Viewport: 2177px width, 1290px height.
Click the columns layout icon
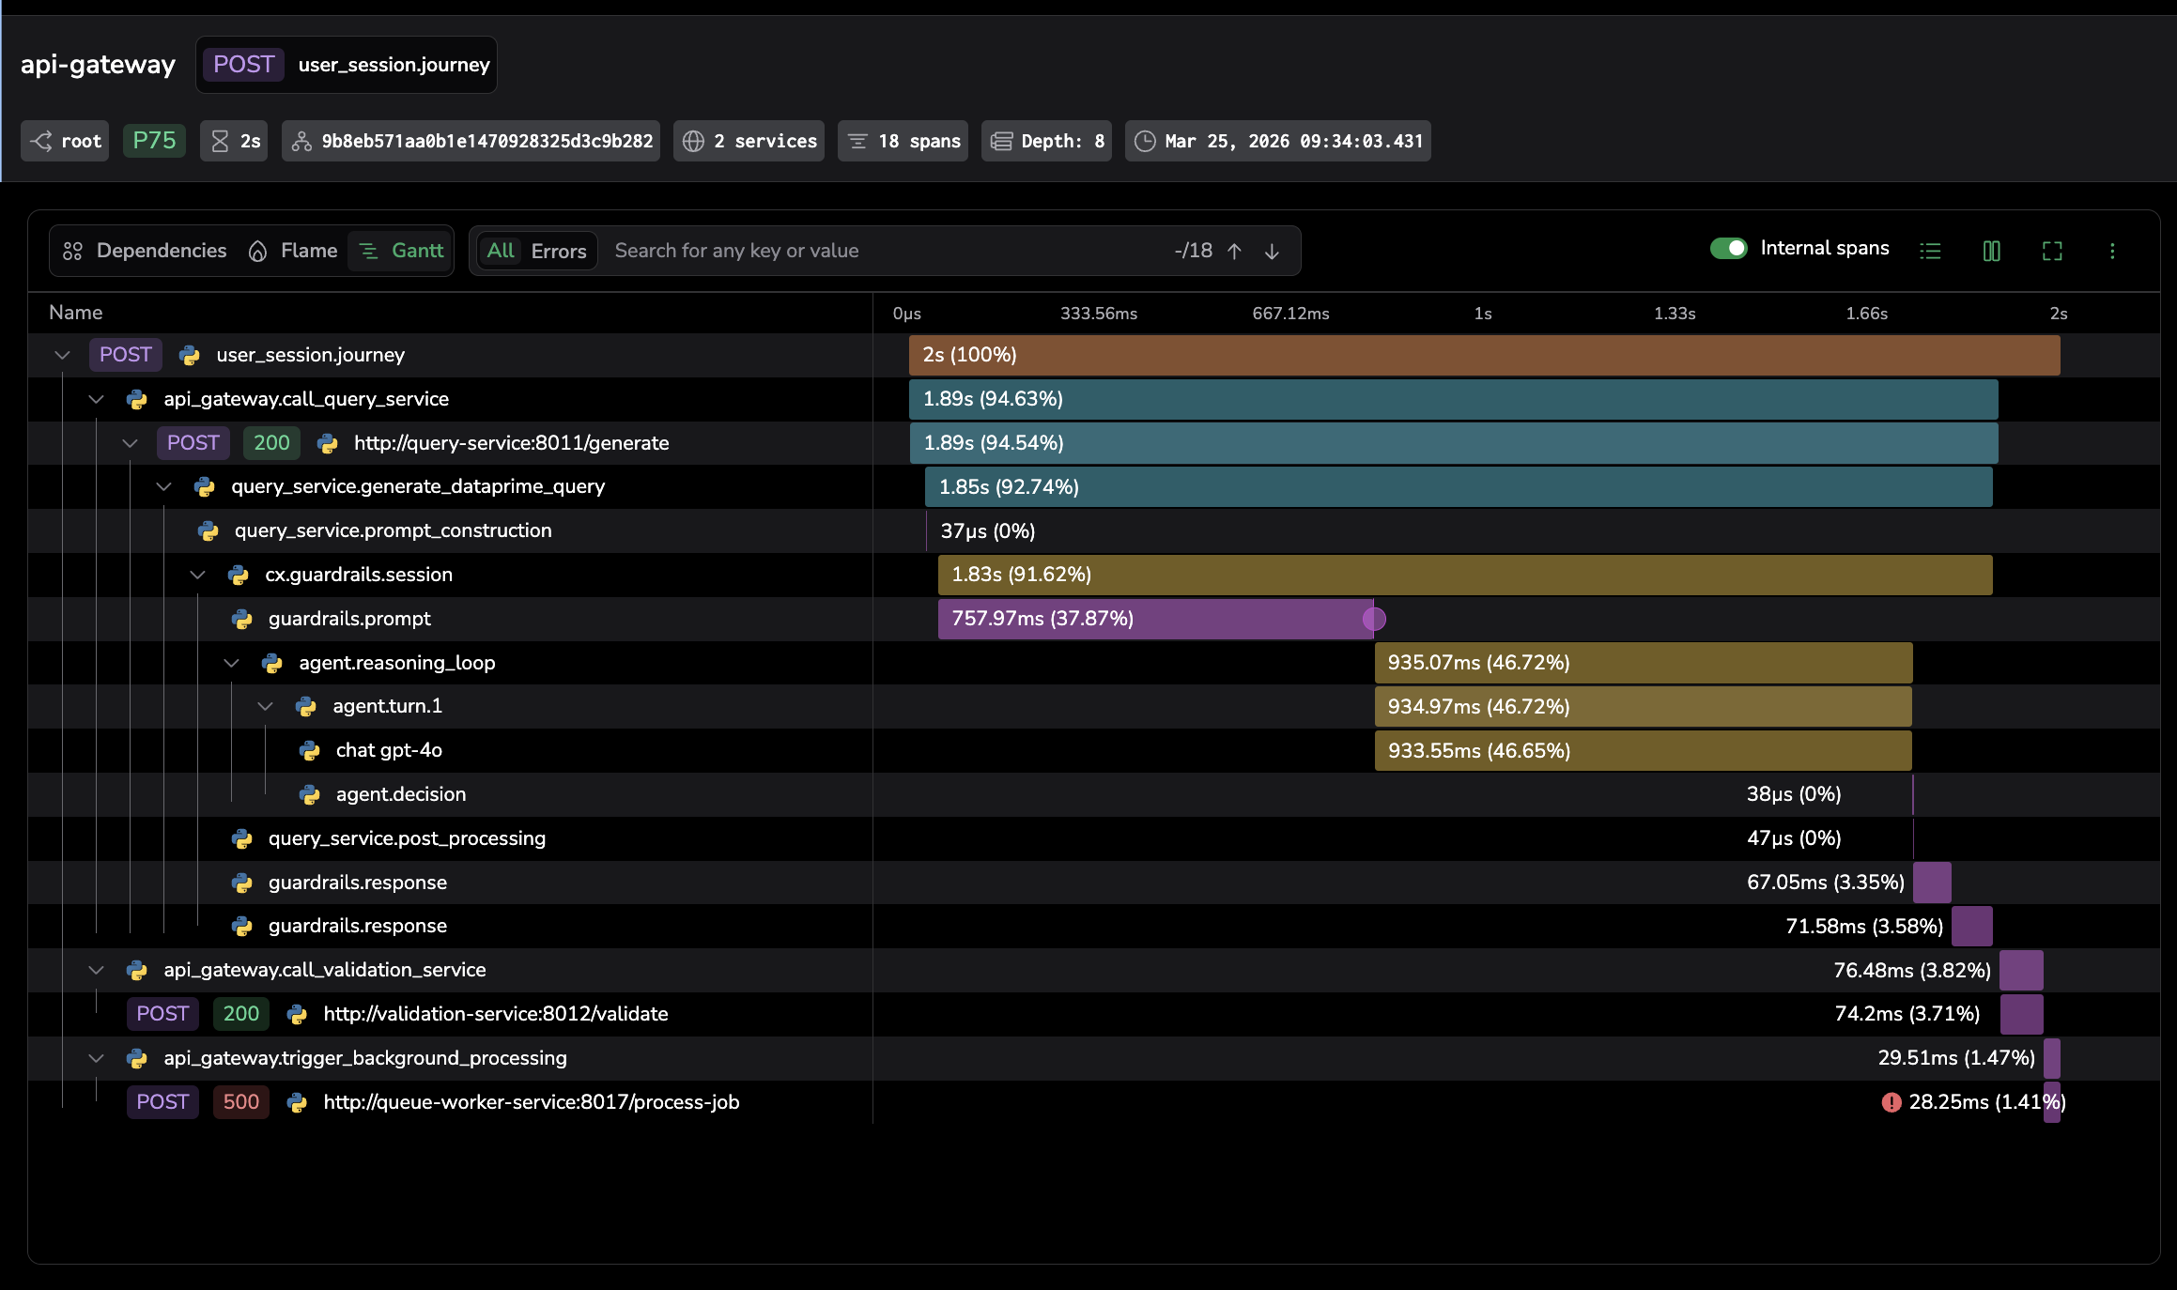coord(1991,251)
